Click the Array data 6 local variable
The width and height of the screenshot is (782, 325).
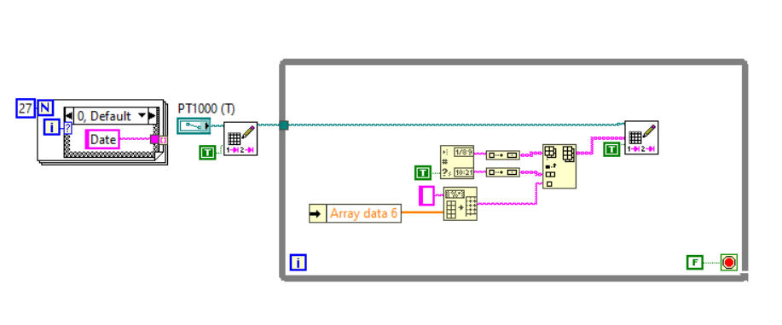(x=355, y=213)
